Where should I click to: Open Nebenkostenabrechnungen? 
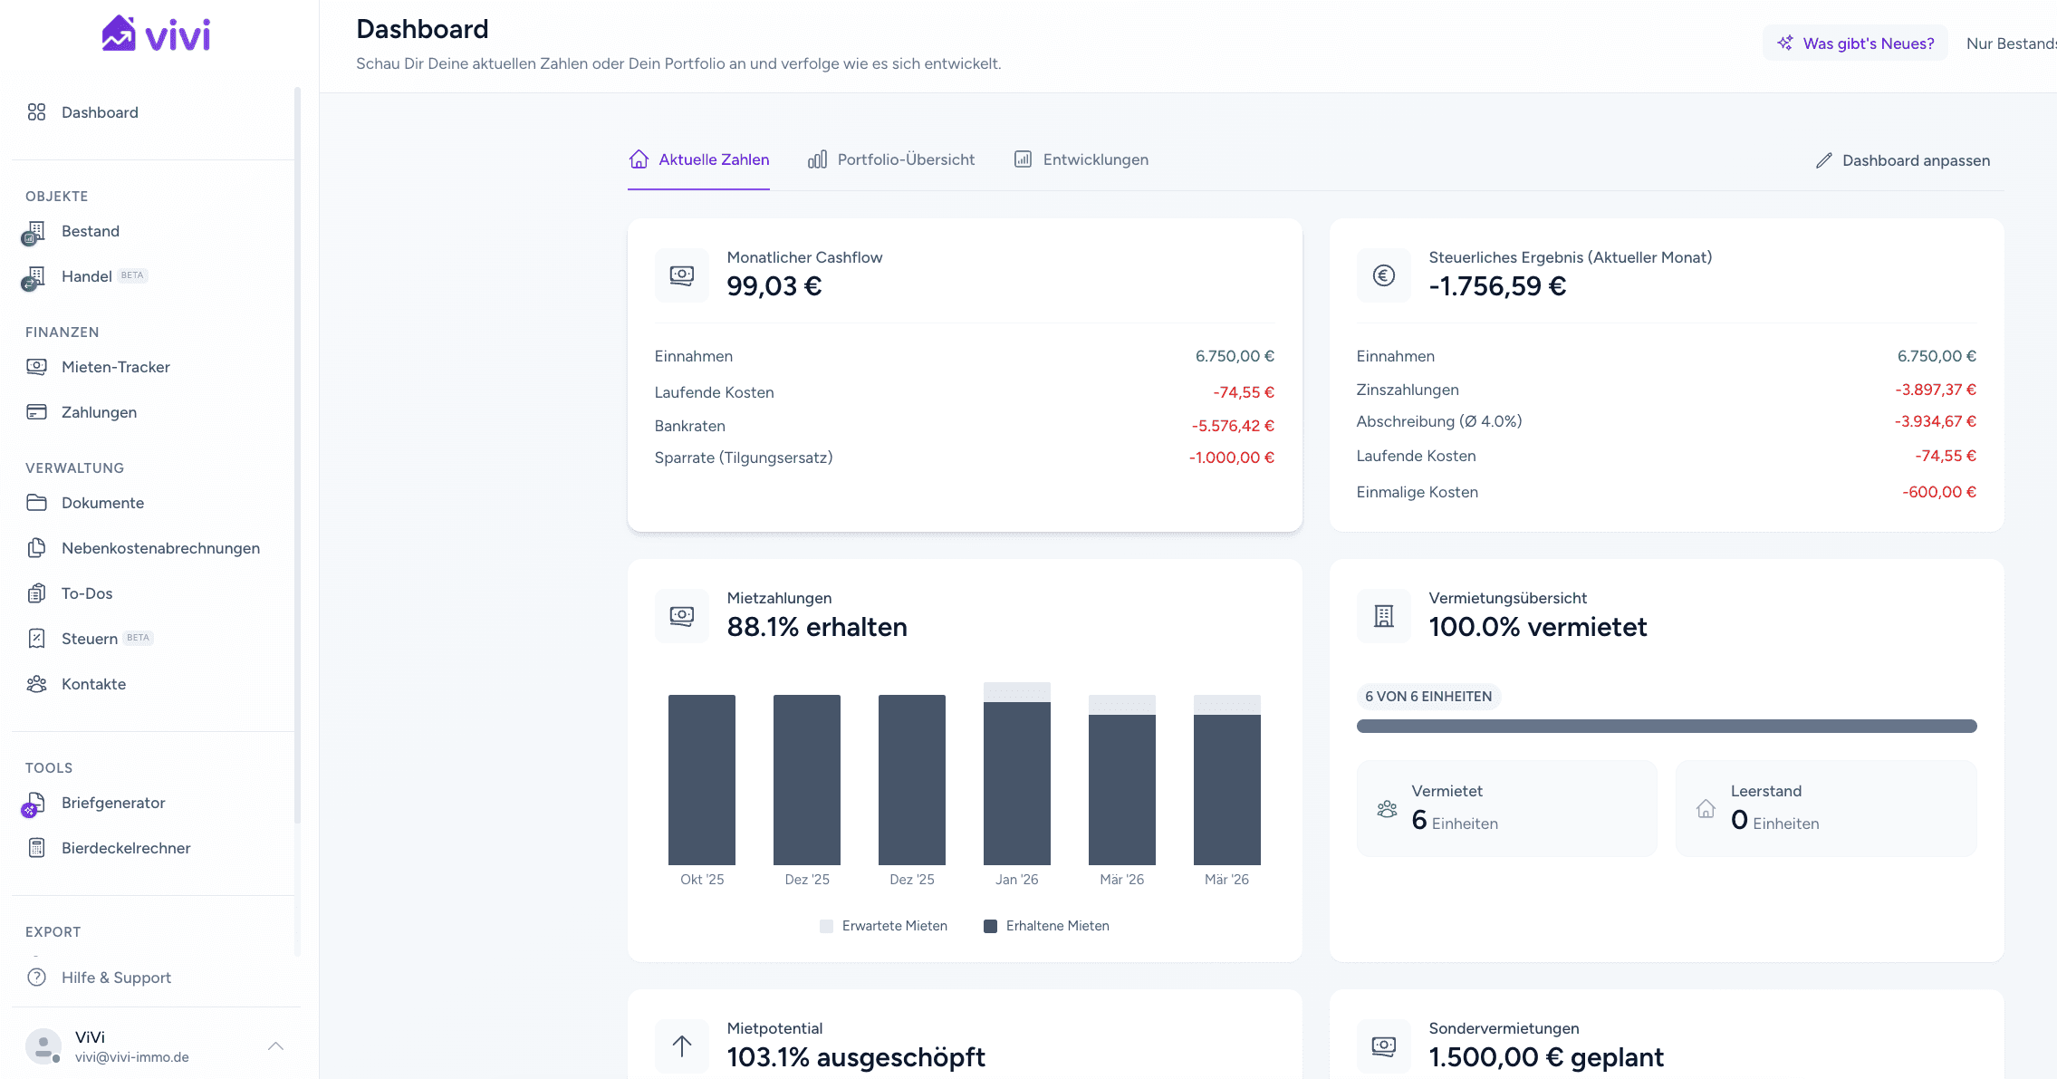[x=160, y=548]
